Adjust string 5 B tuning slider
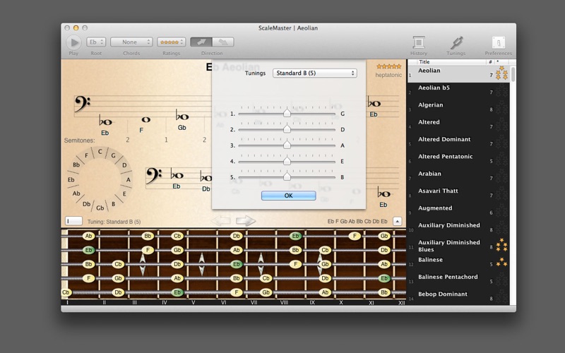The height and width of the screenshot is (353, 565). (x=287, y=177)
